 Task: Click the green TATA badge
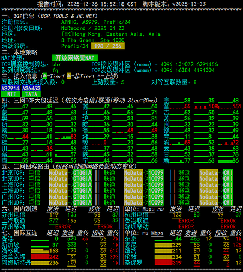[31, 94]
